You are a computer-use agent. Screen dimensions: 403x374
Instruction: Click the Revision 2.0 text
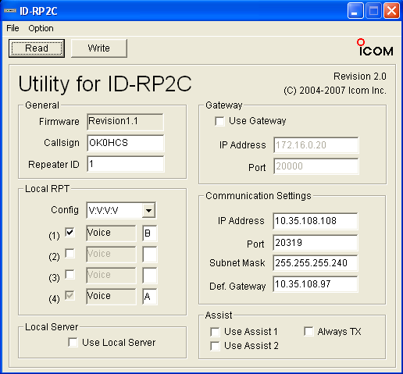click(360, 77)
